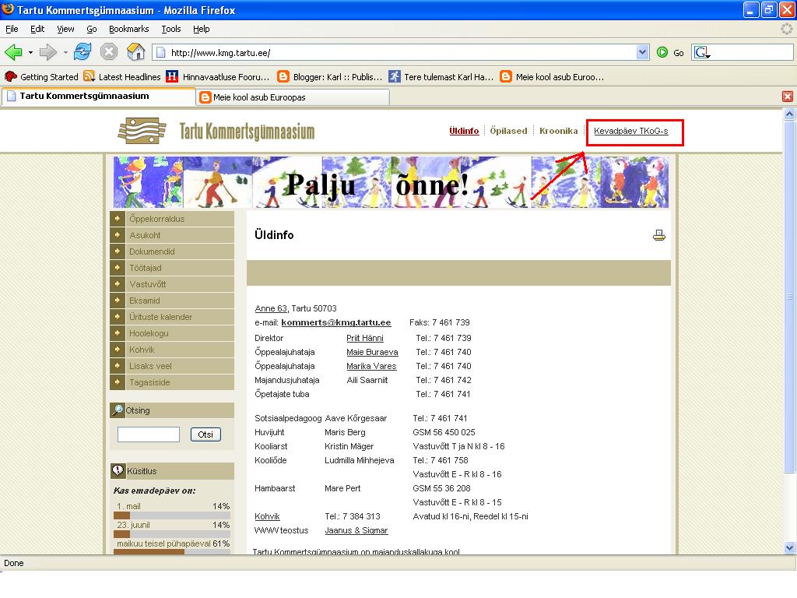Click the Küsitlus poll icon
Image resolution: width=797 pixels, height=598 pixels.
pyautogui.click(x=118, y=470)
